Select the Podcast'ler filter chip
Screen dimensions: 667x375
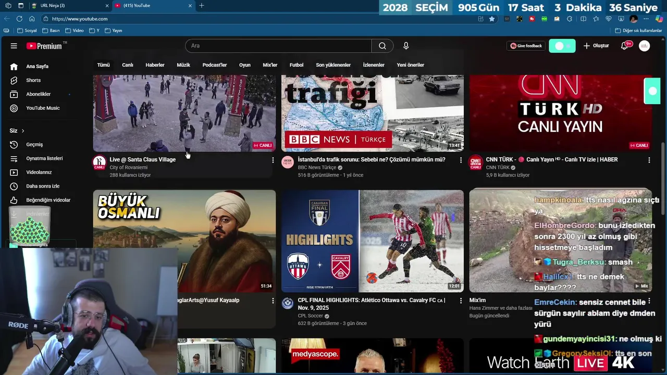point(215,65)
